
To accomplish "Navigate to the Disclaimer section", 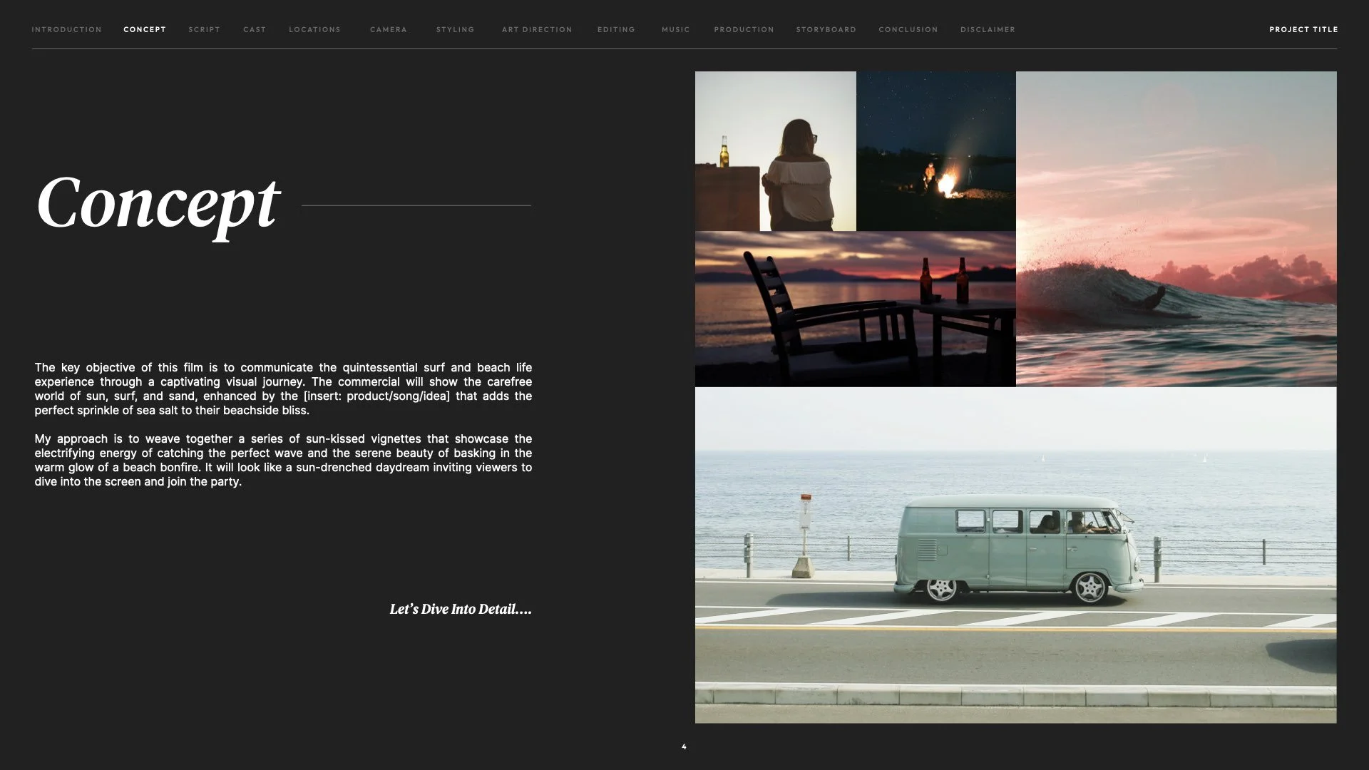I will click(988, 29).
